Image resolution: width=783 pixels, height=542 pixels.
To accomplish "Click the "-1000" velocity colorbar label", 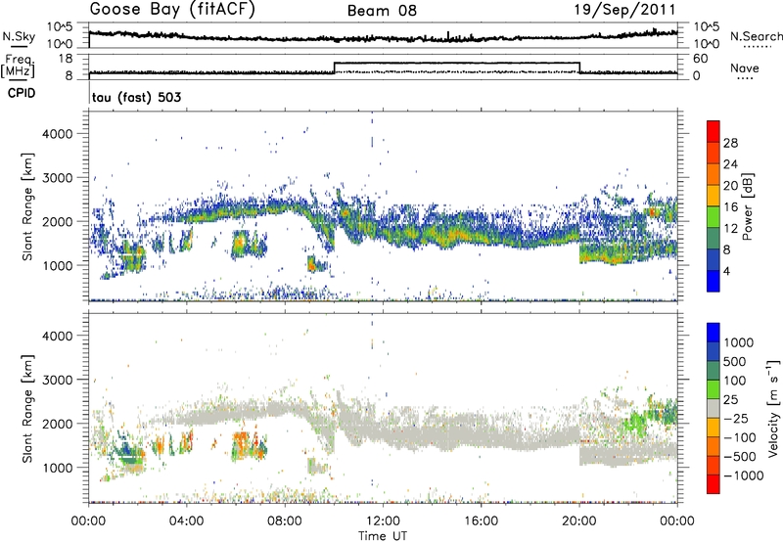I will [743, 475].
